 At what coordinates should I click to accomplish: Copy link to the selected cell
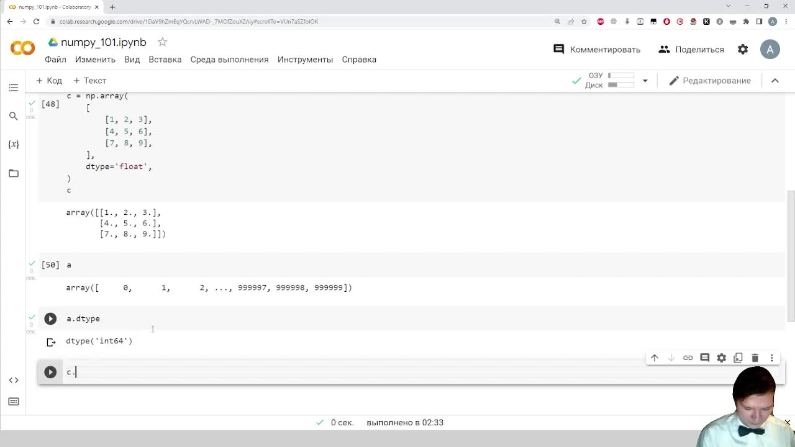click(x=688, y=358)
